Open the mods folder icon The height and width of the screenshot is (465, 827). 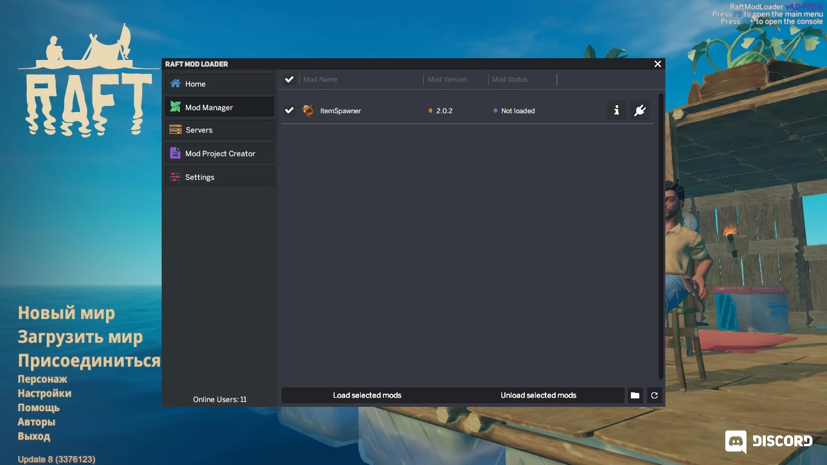634,395
